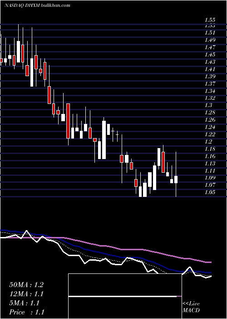This screenshot has height=319, width=227.
Task: Select the 1.18 price axis label
Action: [210, 149]
